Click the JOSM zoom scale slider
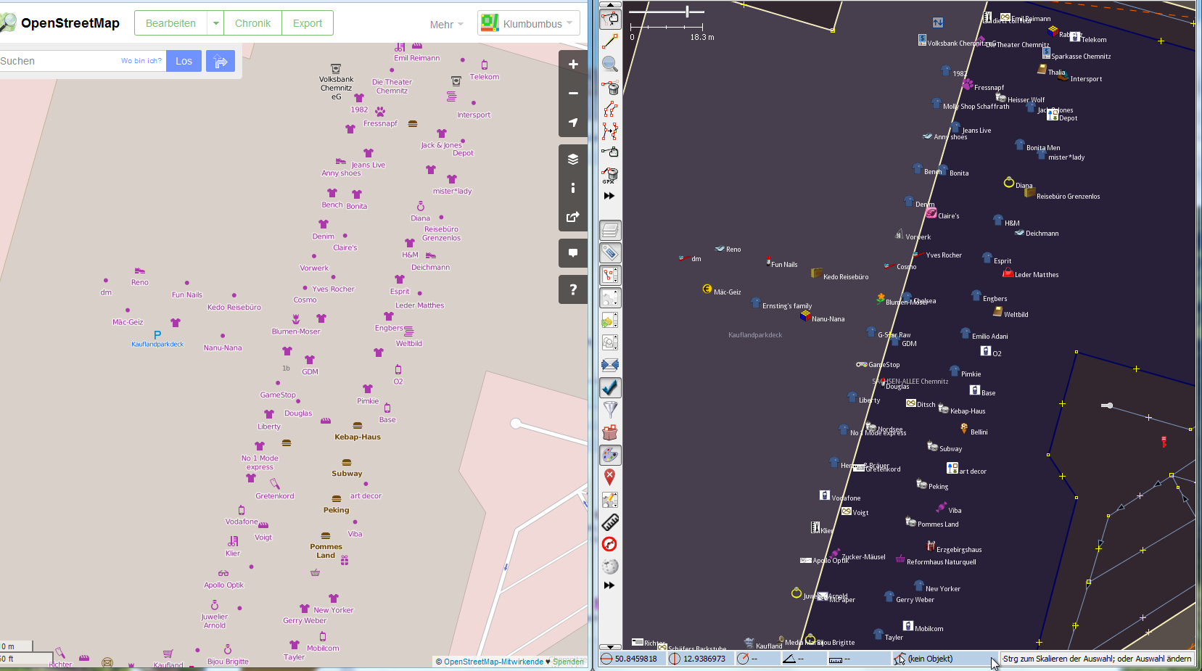Screen dimensions: 1202x671 point(687,12)
